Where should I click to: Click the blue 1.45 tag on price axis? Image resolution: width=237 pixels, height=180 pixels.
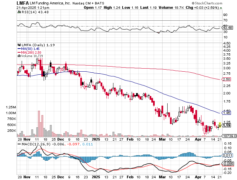[x=226, y=113]
